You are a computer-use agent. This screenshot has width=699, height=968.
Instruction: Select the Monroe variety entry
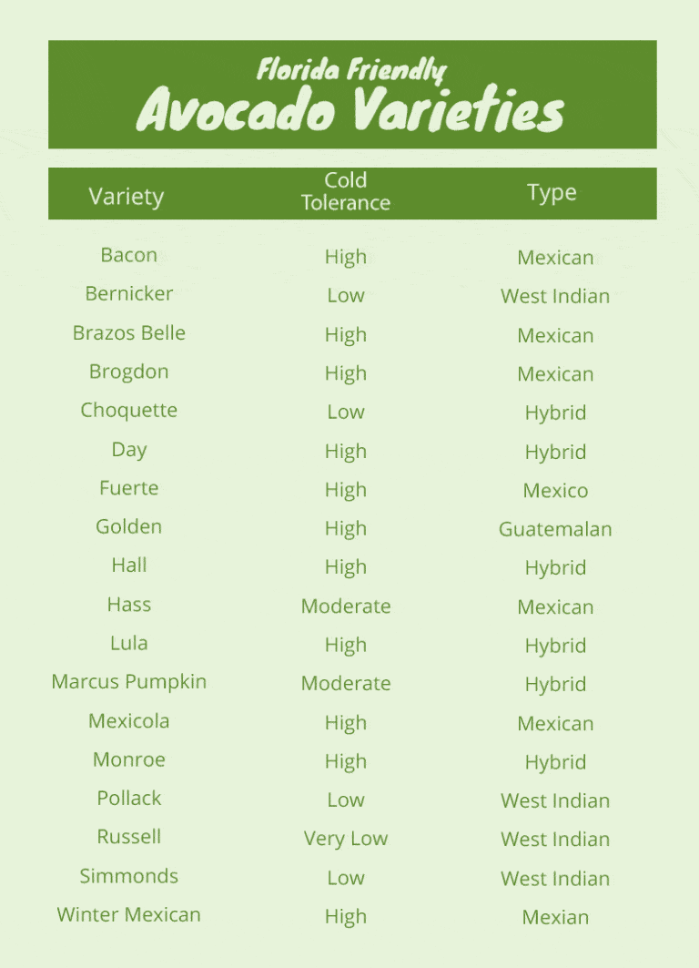[129, 759]
